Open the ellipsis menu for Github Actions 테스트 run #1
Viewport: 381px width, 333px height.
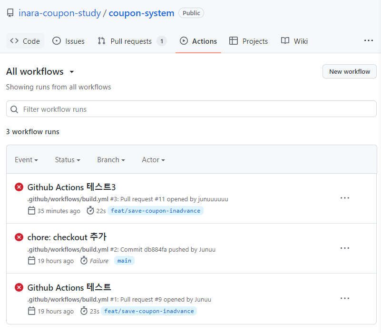point(345,298)
